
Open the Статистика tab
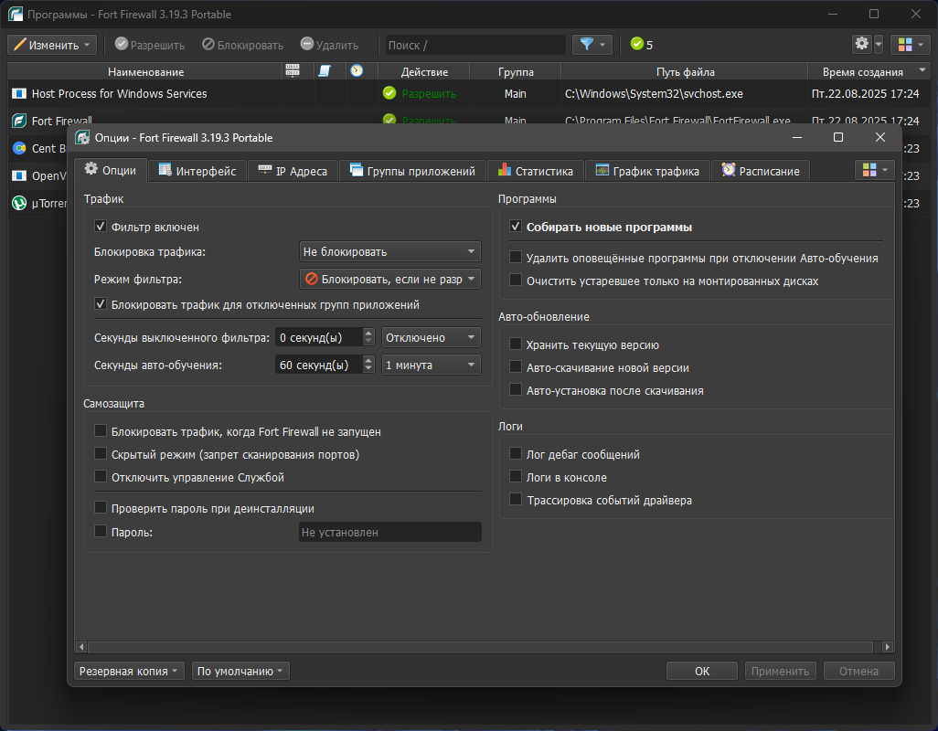[x=536, y=171]
